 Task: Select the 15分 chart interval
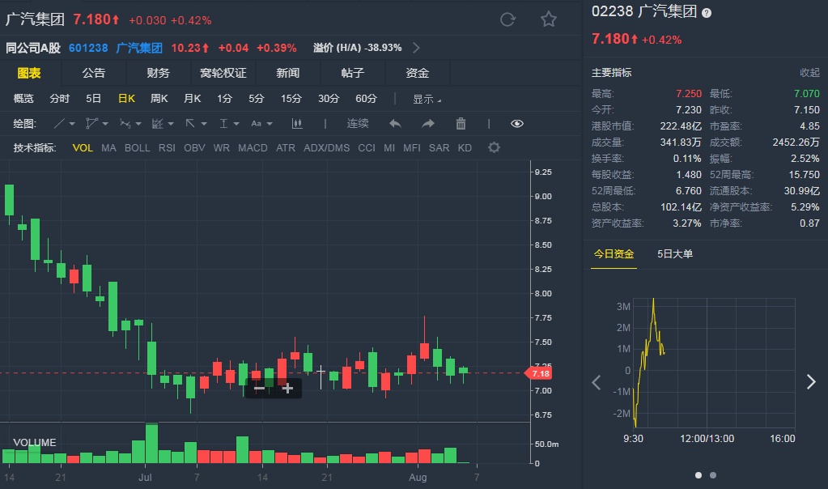[291, 99]
